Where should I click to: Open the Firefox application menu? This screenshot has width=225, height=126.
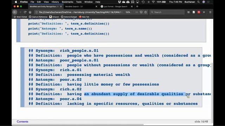pos(24,2)
